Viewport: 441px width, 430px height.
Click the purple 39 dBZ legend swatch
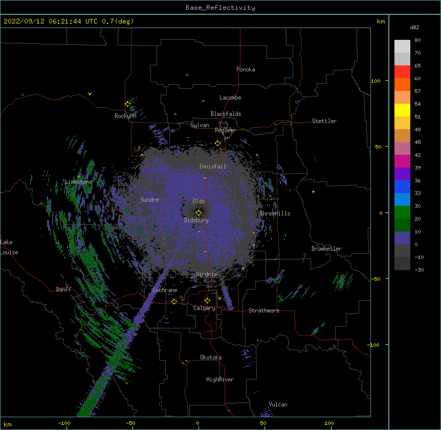[402, 174]
